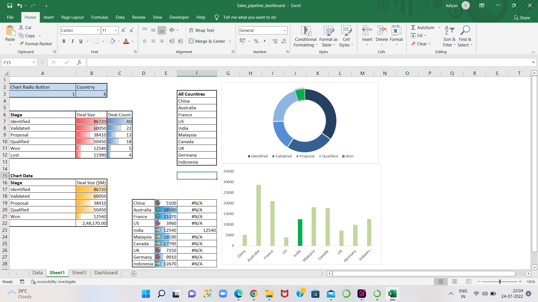Apply Percent Style to the selection
This screenshot has height=302, width=538.
pyautogui.click(x=256, y=41)
